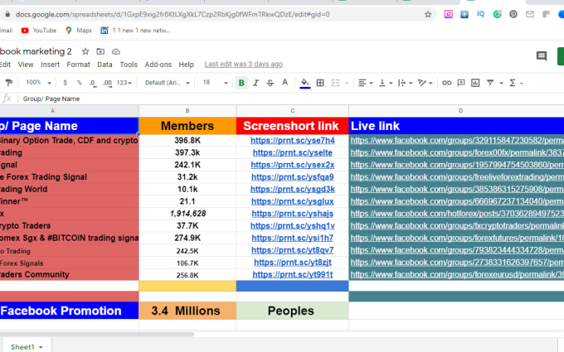Click the create filter icon

click(x=490, y=83)
